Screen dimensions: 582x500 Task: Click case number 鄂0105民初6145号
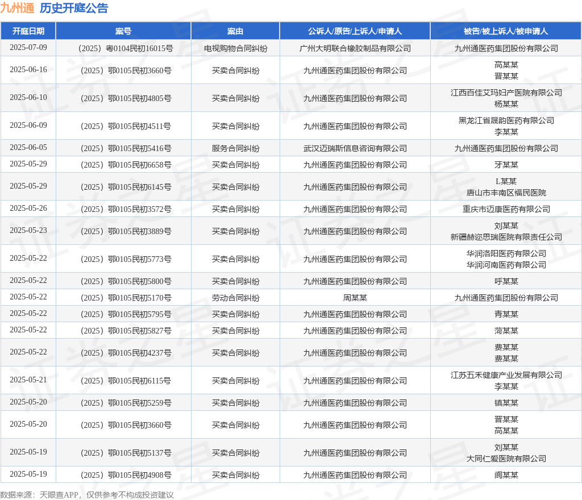click(126, 187)
